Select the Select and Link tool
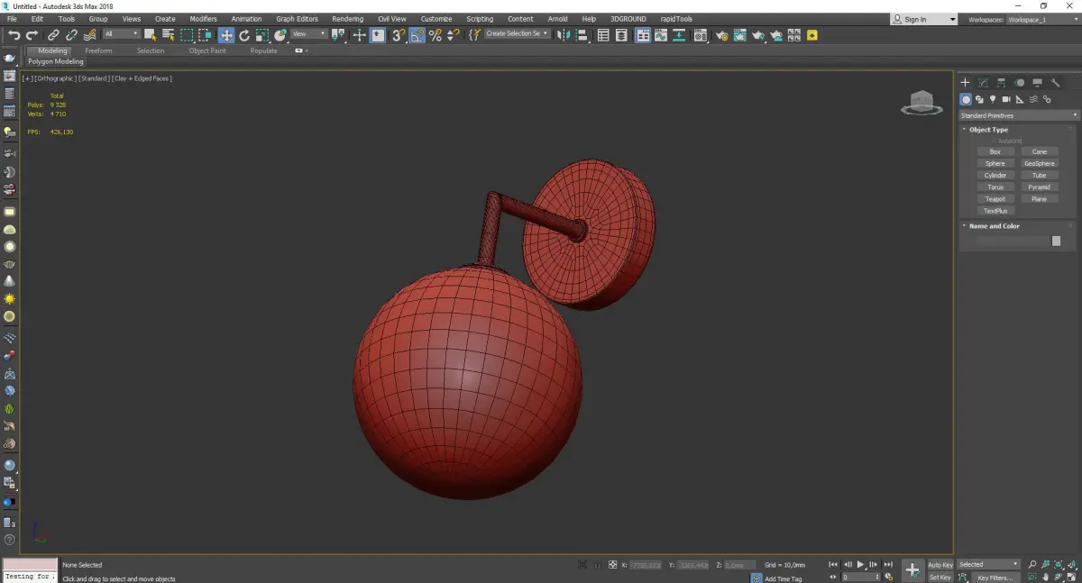Viewport: 1082px width, 583px height. 53,35
